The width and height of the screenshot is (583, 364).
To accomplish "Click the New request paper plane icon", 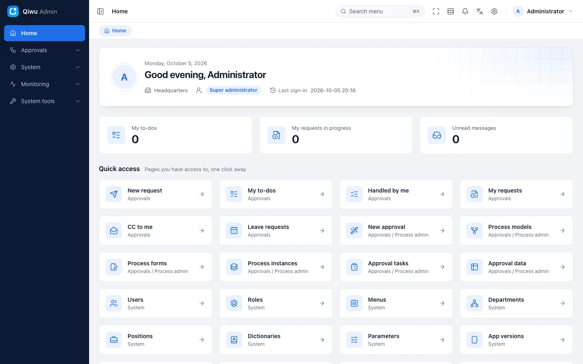I will (114, 194).
